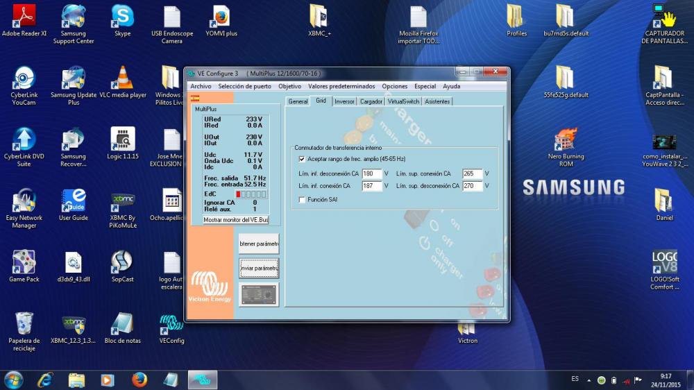This screenshot has width=694, height=390.
Task: Click the ES language indicator
Action: (x=575, y=379)
